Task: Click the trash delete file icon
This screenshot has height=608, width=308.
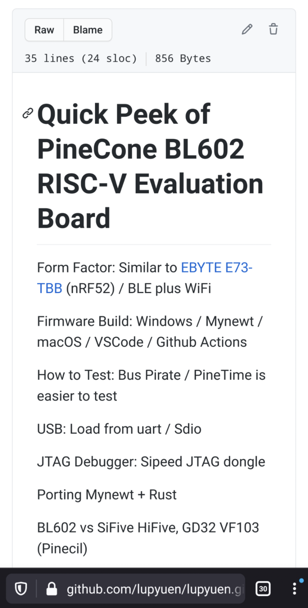Action: pyautogui.click(x=273, y=29)
